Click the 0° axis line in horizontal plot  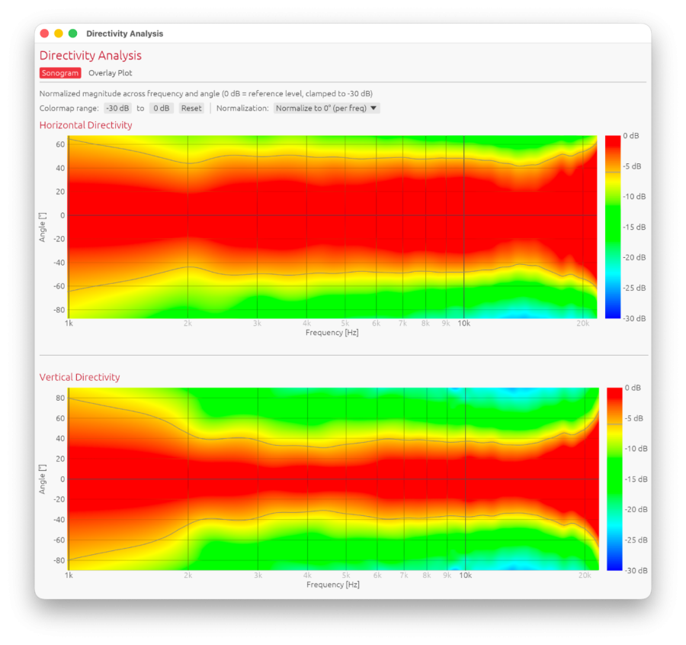pyautogui.click(x=332, y=215)
